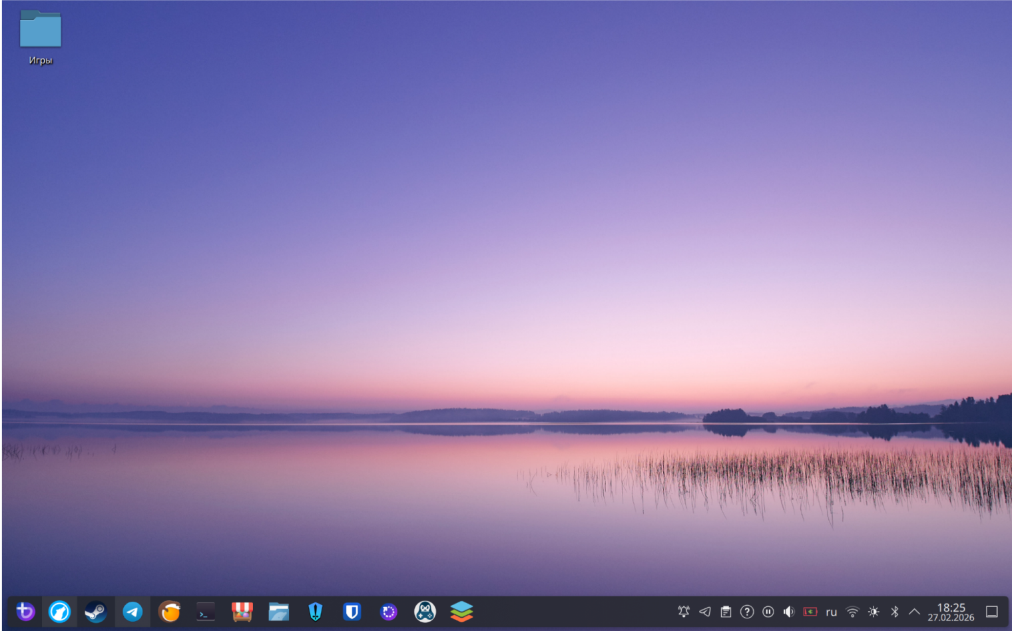Viewport: 1012px width, 631px height.
Task: Switch the ru keyboard layout
Action: click(831, 612)
